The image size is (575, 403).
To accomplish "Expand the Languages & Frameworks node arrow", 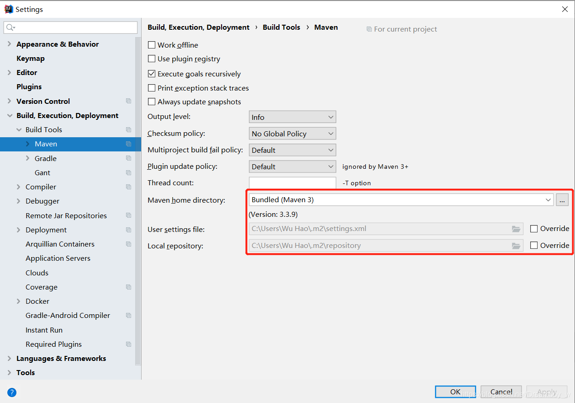I will pyautogui.click(x=10, y=359).
